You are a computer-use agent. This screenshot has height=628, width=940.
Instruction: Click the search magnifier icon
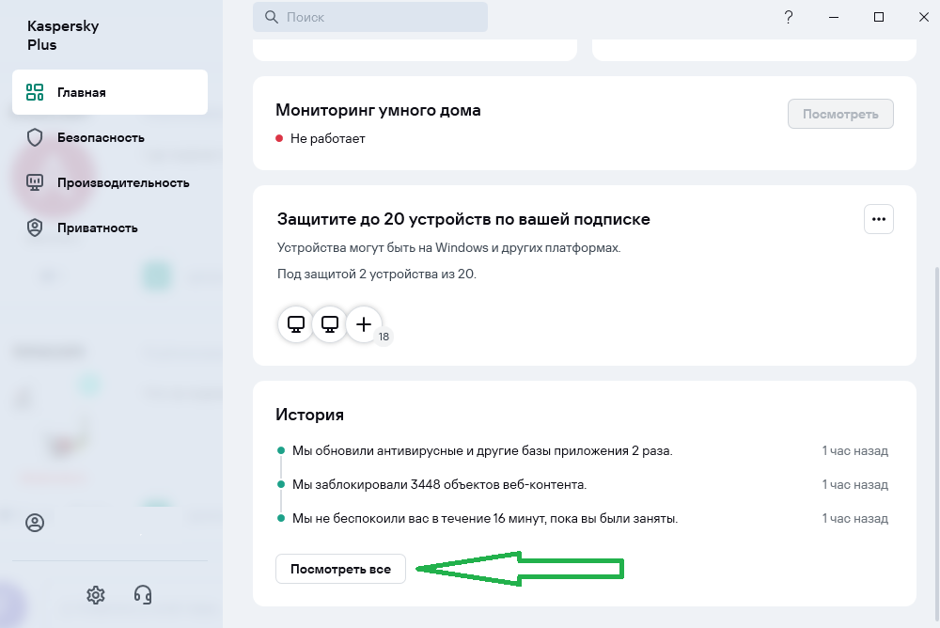tap(272, 17)
